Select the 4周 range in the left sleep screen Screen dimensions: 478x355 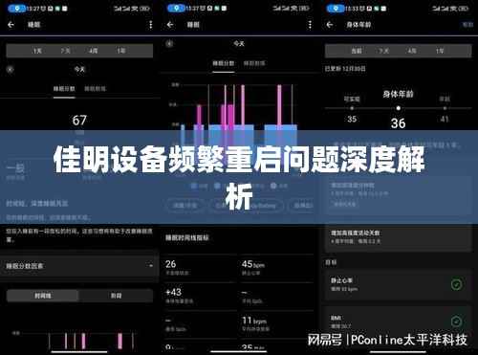[x=93, y=51]
